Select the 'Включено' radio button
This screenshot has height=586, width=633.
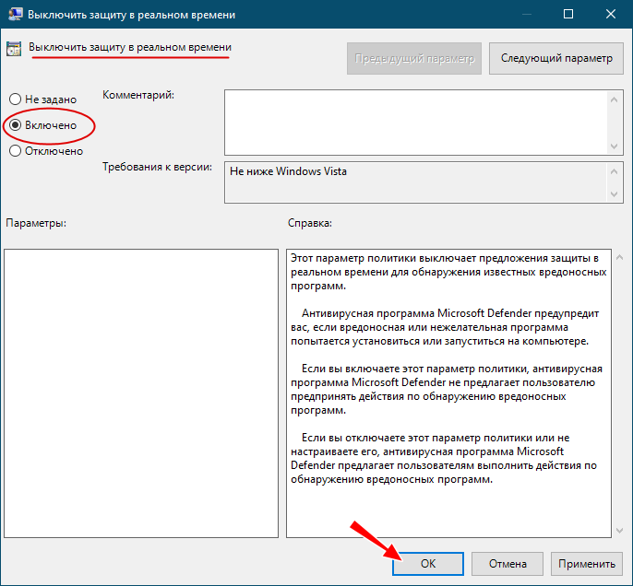coord(16,125)
